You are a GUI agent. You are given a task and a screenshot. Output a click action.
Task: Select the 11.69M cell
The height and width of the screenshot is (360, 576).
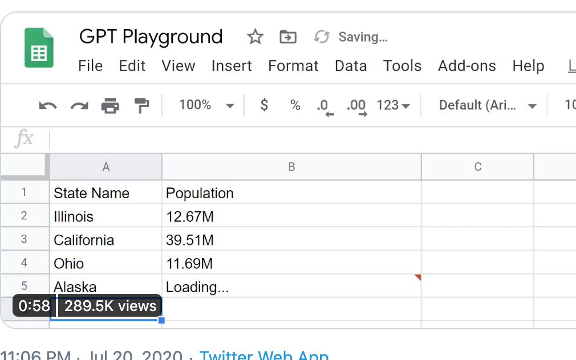[x=291, y=263]
